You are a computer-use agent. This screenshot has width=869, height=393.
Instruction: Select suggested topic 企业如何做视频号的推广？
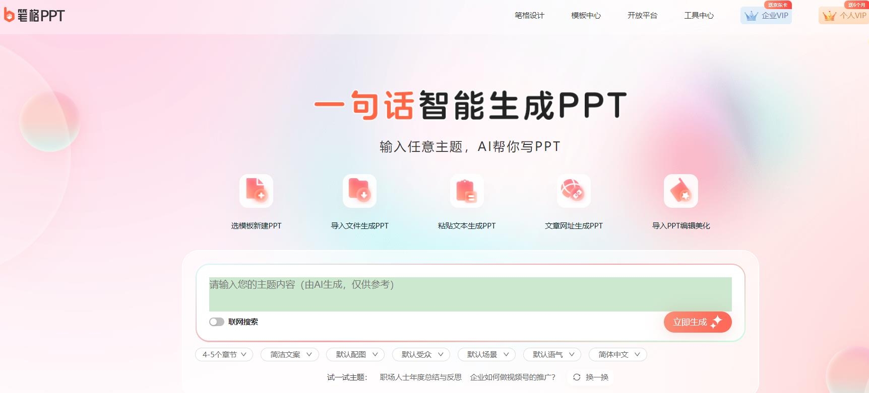pos(513,377)
